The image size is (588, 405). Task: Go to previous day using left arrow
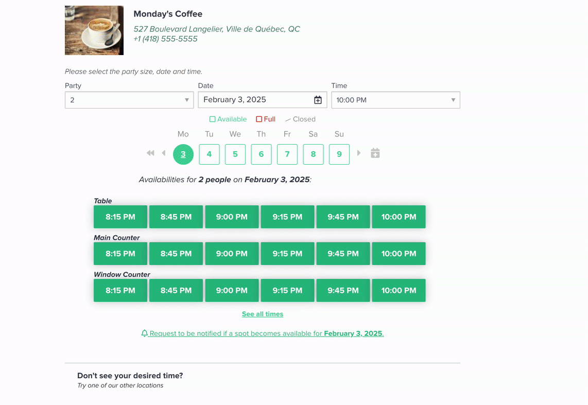164,153
